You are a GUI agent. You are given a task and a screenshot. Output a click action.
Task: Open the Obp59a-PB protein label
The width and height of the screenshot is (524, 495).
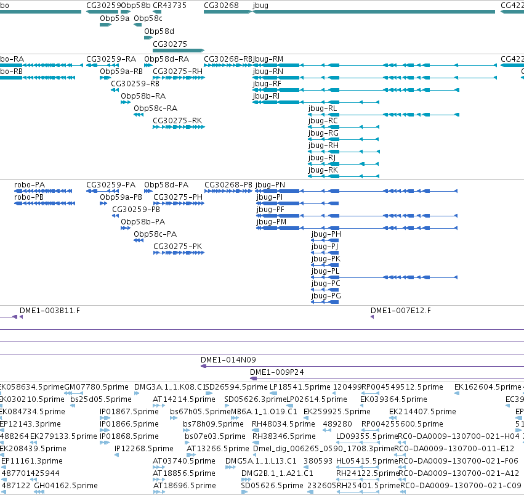(121, 197)
